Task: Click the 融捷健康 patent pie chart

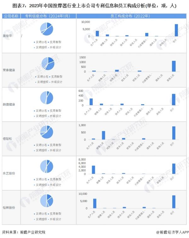Action: pyautogui.click(x=47, y=98)
